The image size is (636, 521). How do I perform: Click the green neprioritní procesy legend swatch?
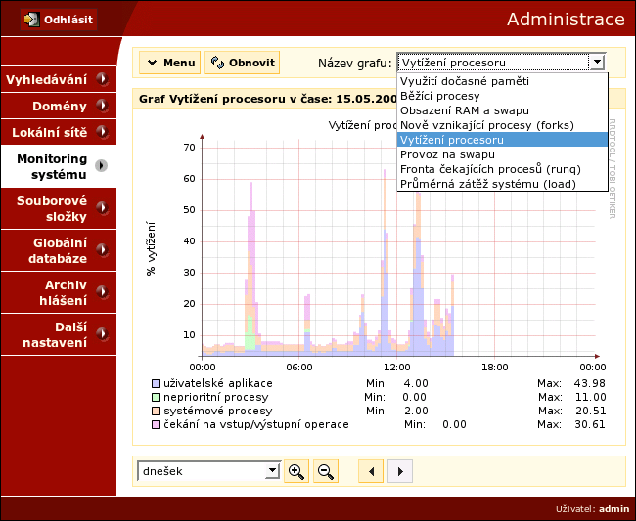click(x=156, y=397)
